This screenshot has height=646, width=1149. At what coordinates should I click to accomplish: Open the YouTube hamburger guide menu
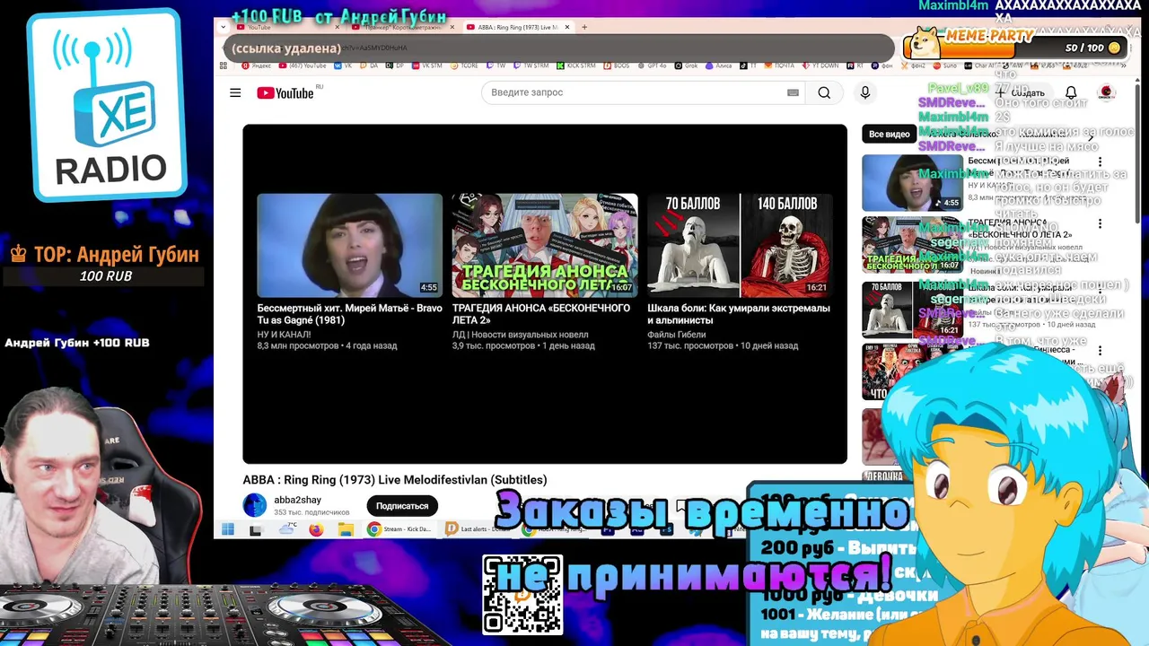(235, 92)
